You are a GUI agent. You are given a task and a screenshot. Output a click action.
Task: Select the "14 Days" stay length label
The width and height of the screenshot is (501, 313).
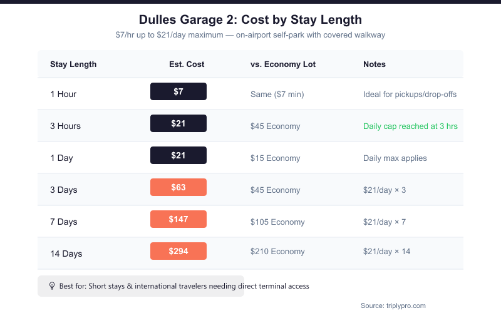click(66, 254)
